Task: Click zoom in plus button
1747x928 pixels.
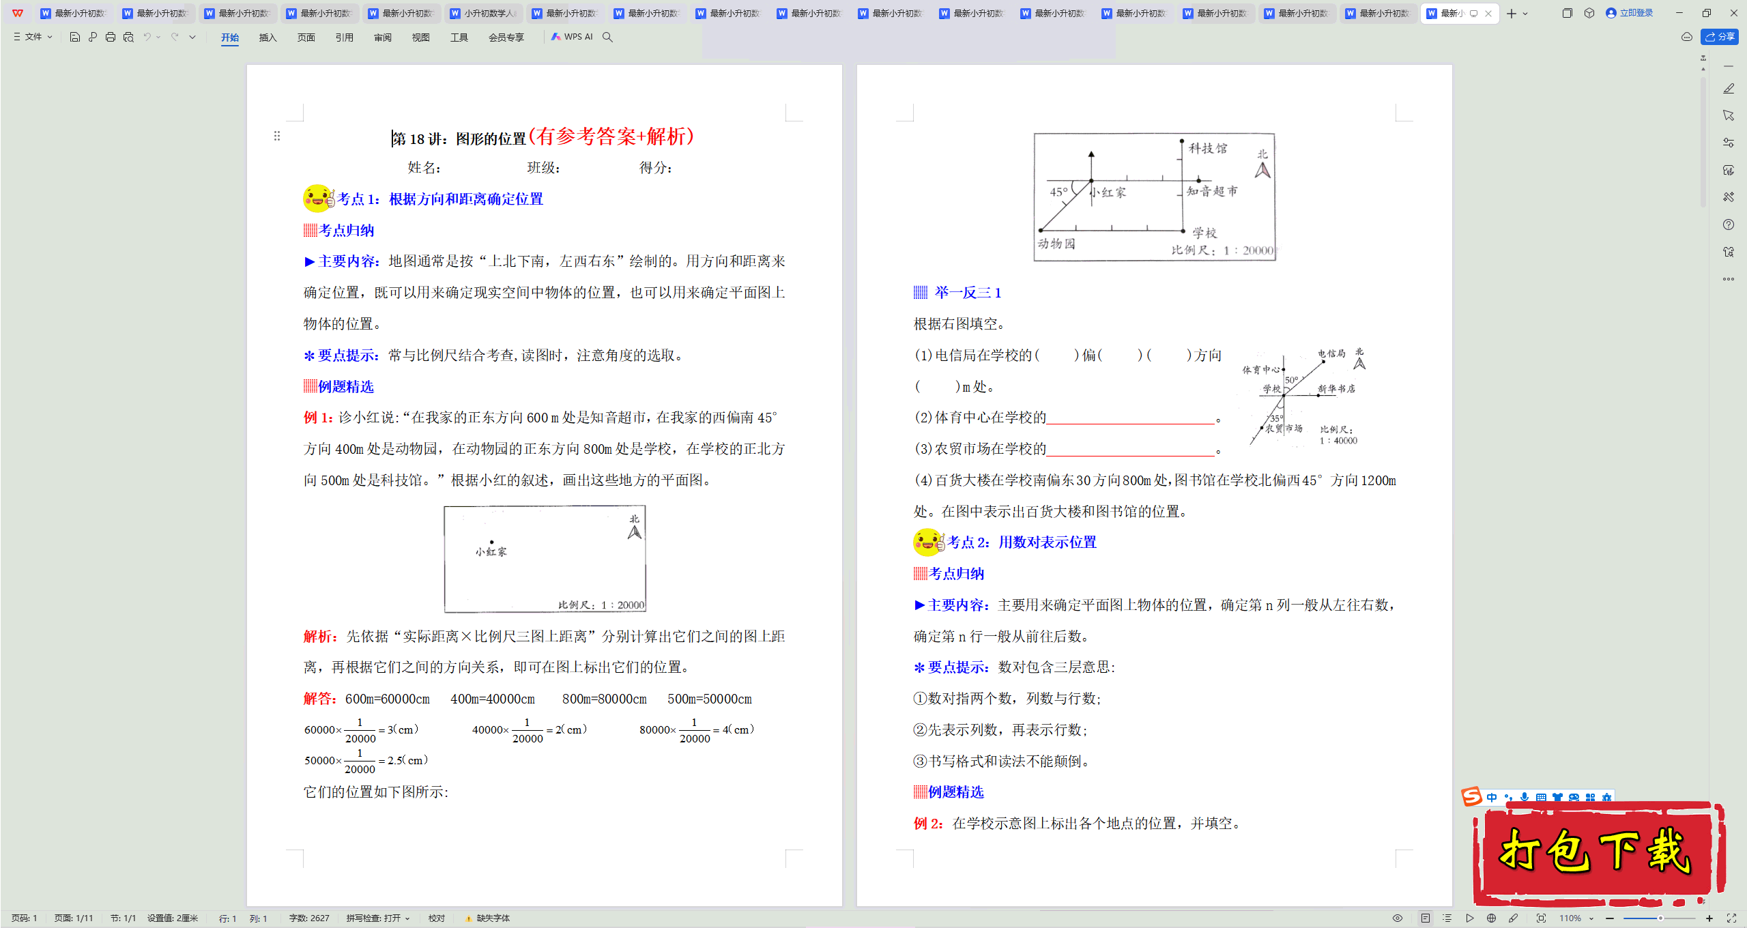Action: 1709,918
